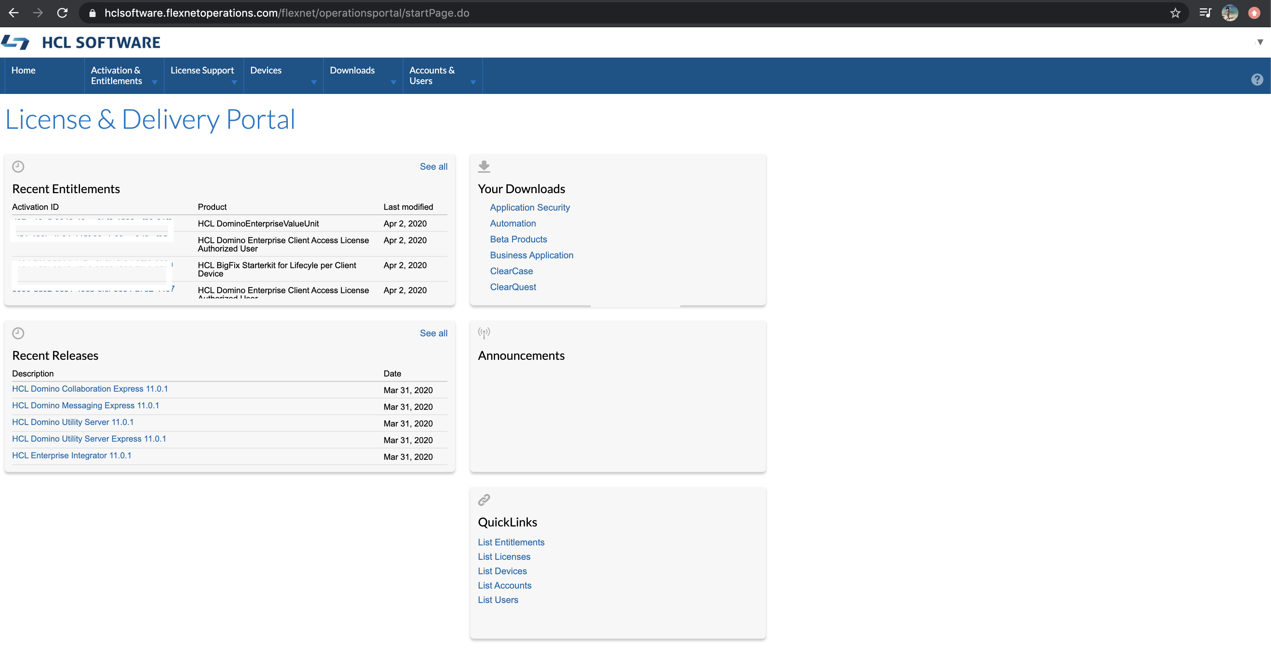This screenshot has height=656, width=1271.
Task: Click the browser back arrow
Action: (13, 13)
